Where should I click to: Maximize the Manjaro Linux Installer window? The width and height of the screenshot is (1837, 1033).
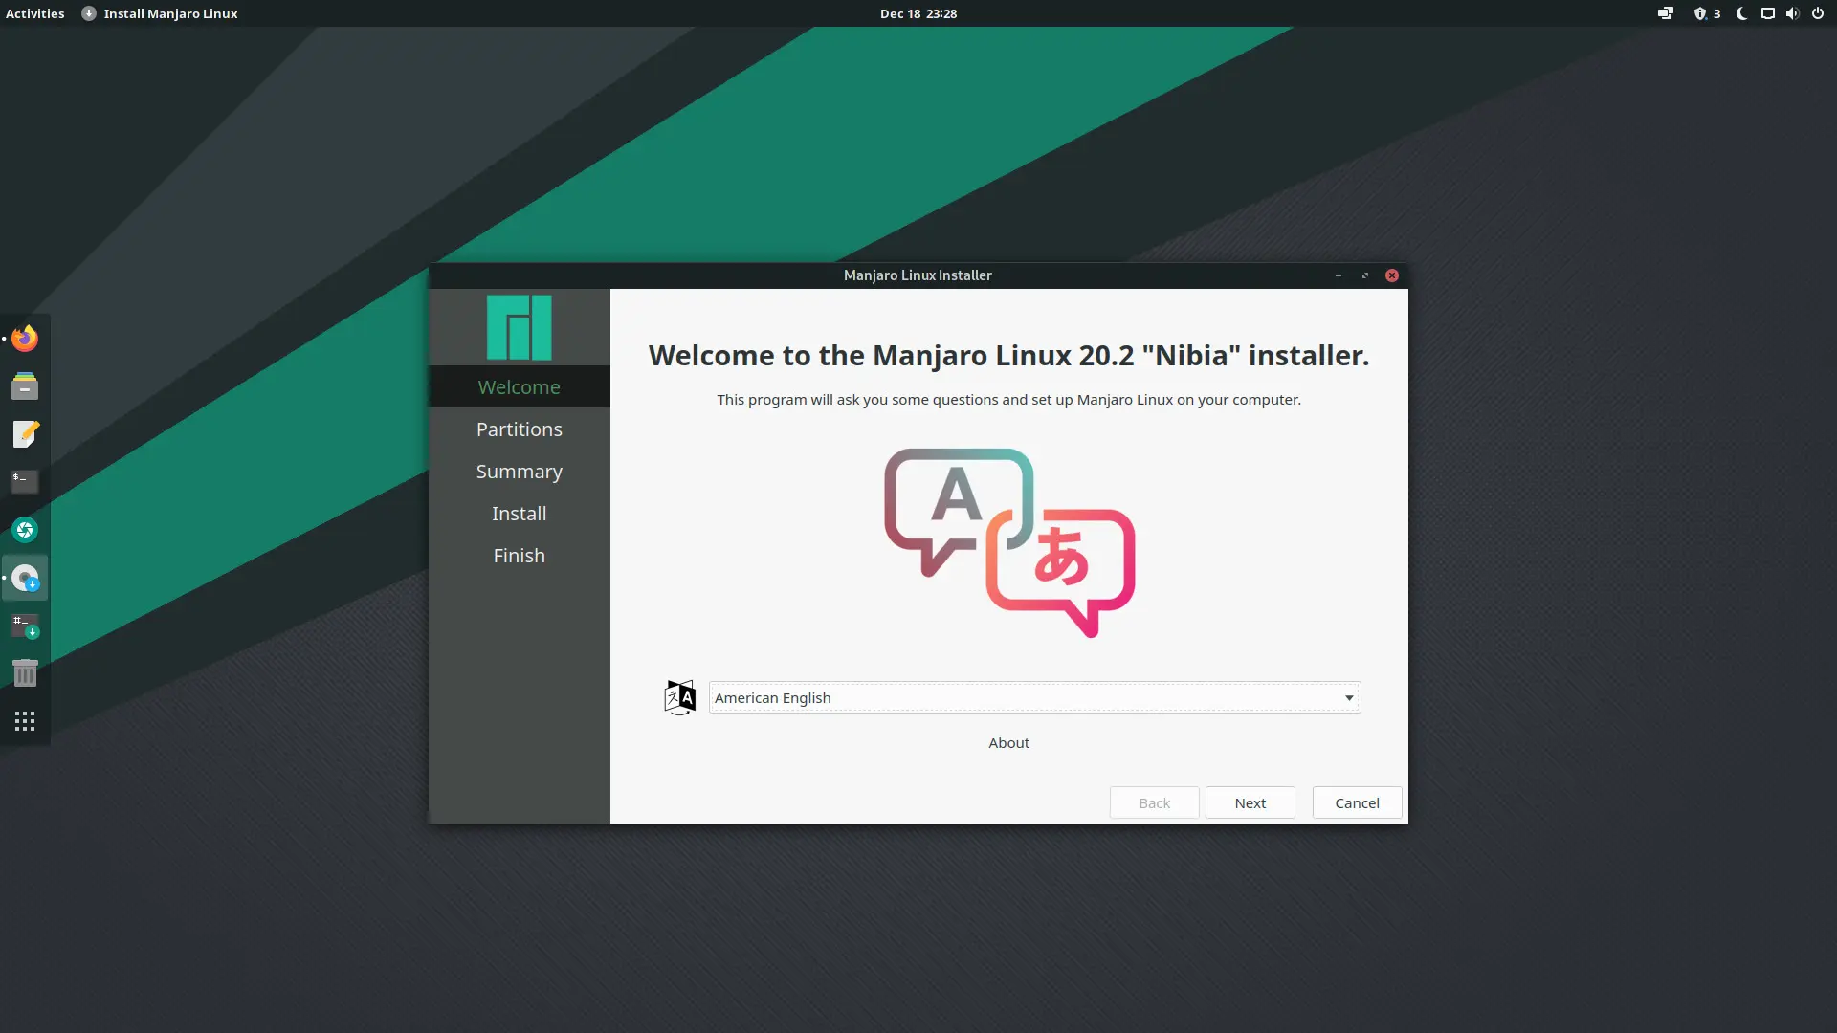(x=1365, y=275)
